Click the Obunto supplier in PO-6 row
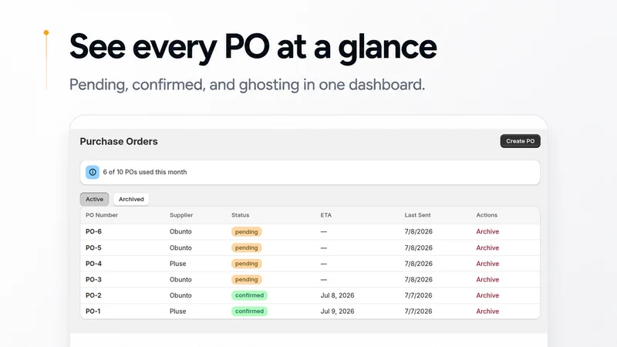Viewport: 617px width, 347px height. [x=180, y=232]
